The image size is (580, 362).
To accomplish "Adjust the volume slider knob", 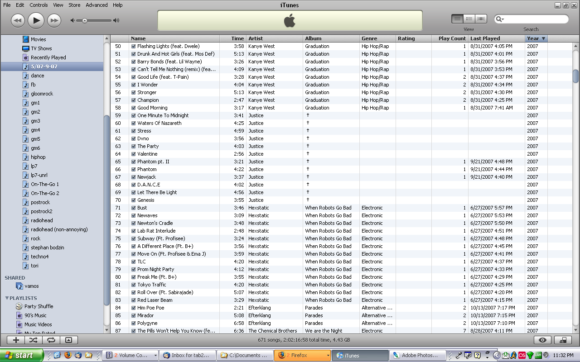I will [84, 20].
